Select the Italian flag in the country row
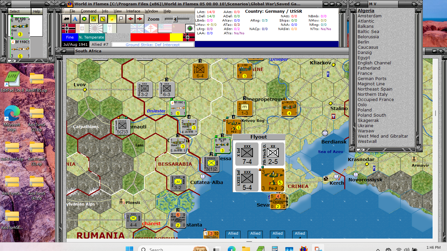Image resolution: width=447 pixels, height=251 pixels. tap(82, 28)
